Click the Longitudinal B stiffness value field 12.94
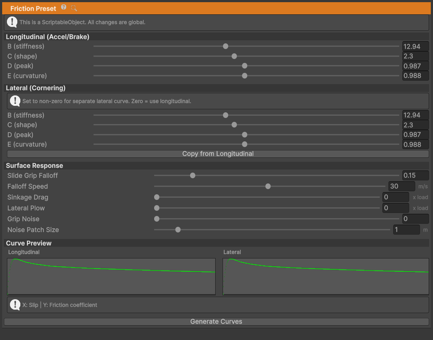 click(x=415, y=46)
